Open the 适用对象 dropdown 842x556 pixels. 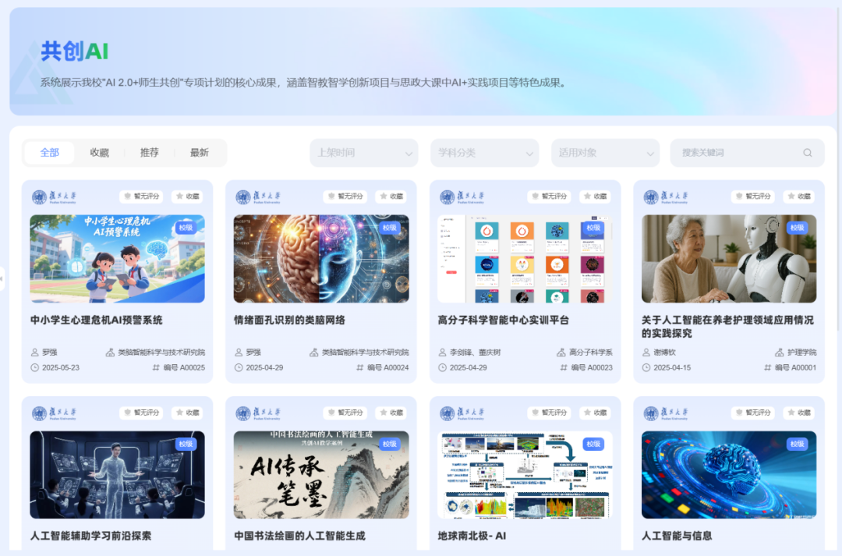point(605,152)
